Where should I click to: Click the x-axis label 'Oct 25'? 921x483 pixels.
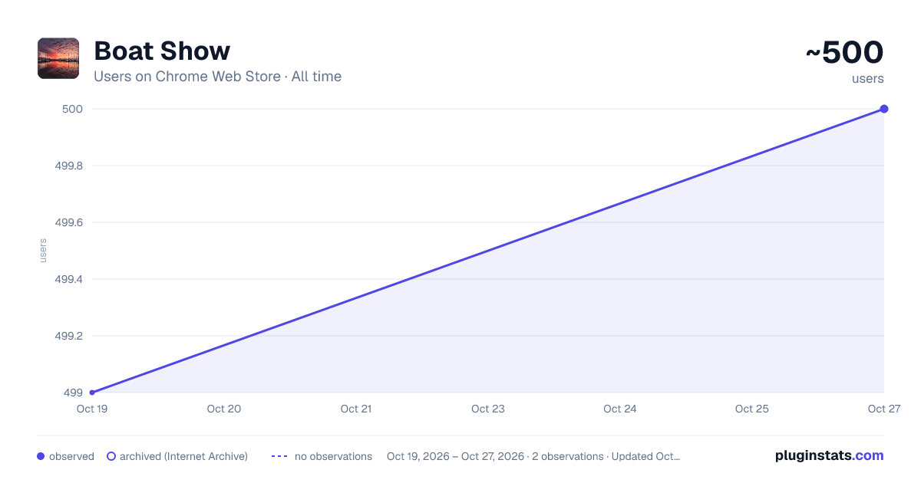(x=752, y=409)
